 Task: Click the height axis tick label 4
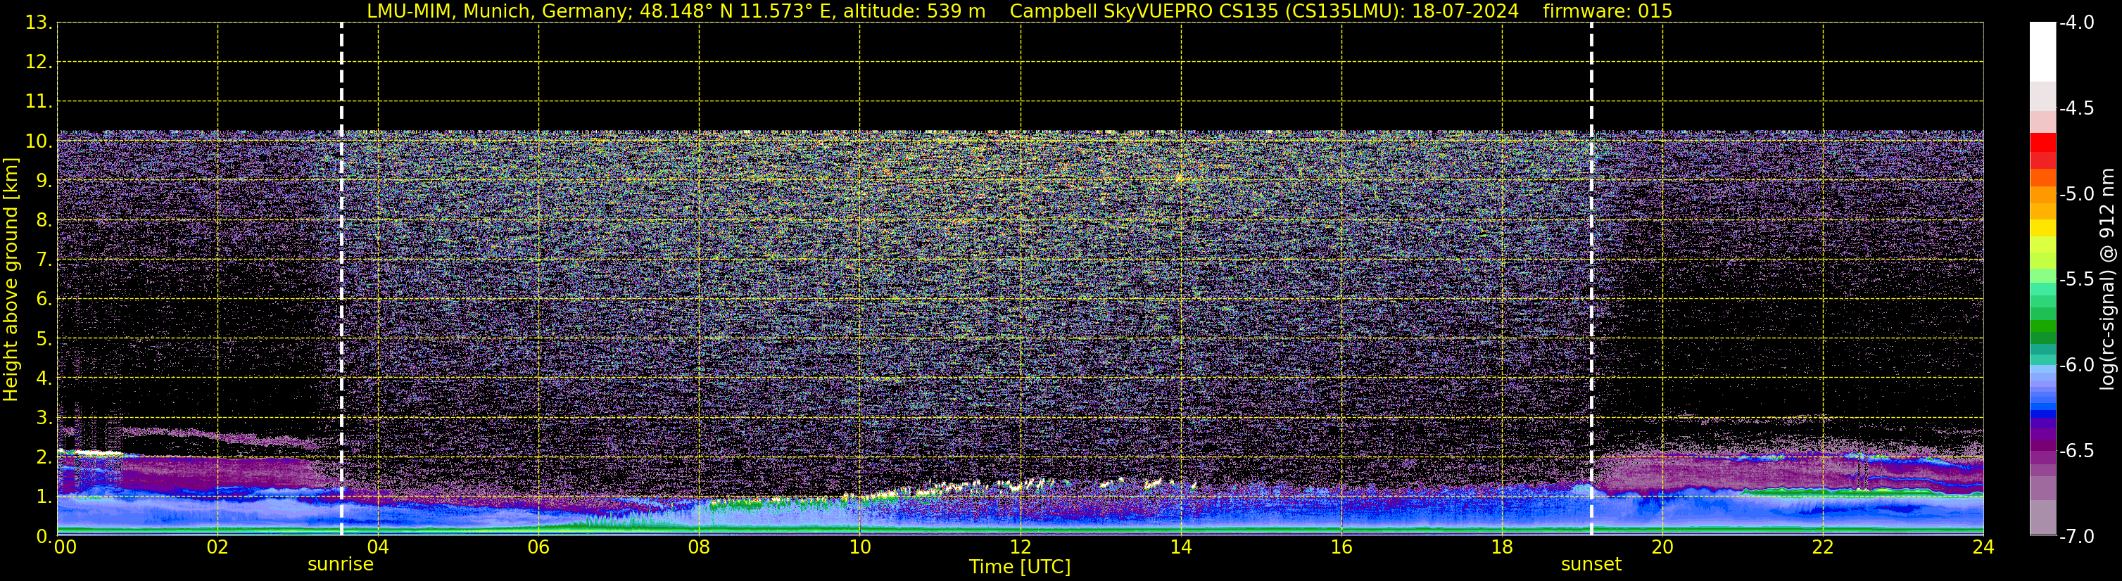43,378
